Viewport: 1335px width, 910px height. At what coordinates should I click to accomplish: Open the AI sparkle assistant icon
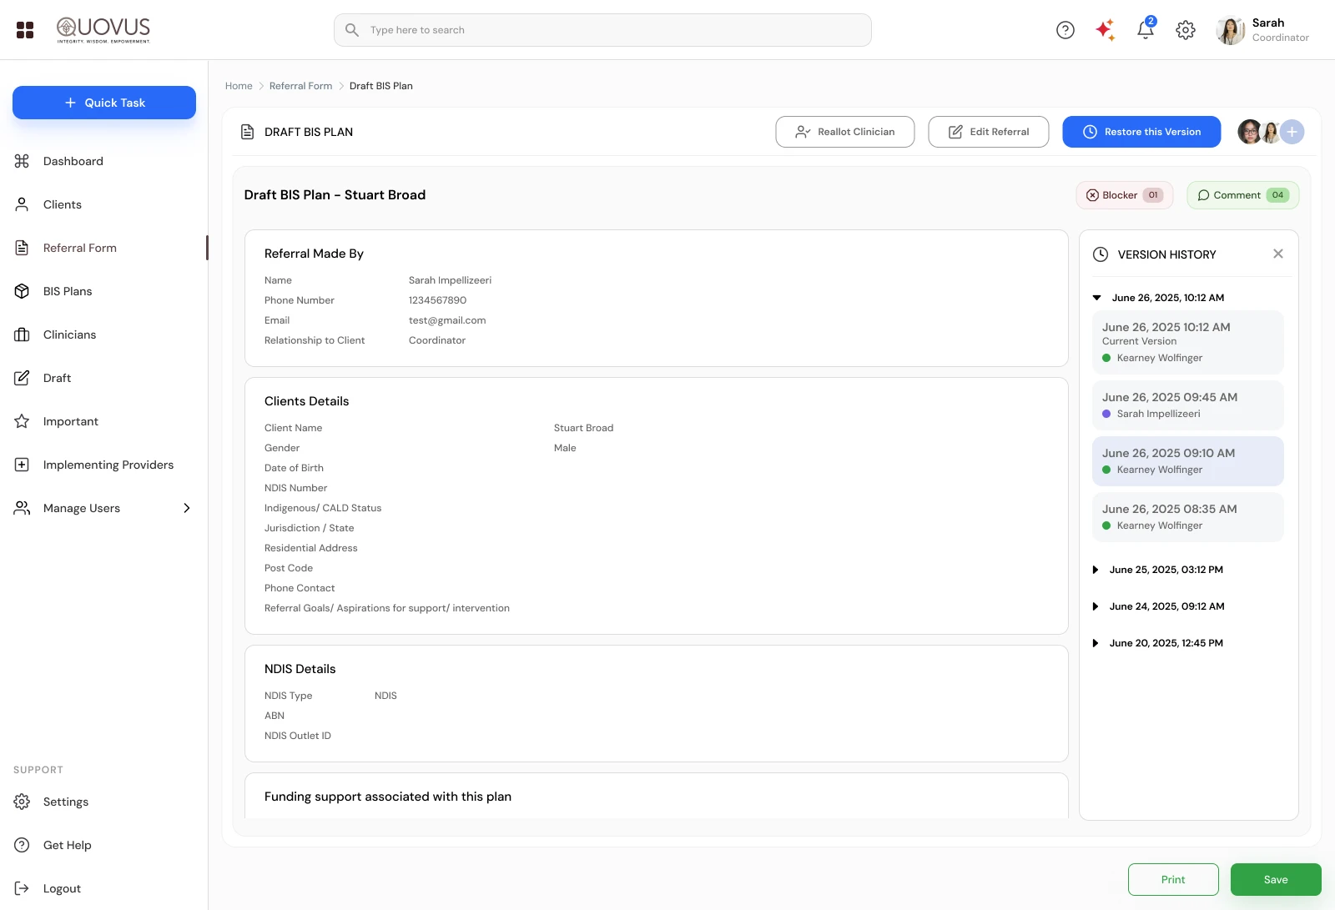coord(1106,30)
